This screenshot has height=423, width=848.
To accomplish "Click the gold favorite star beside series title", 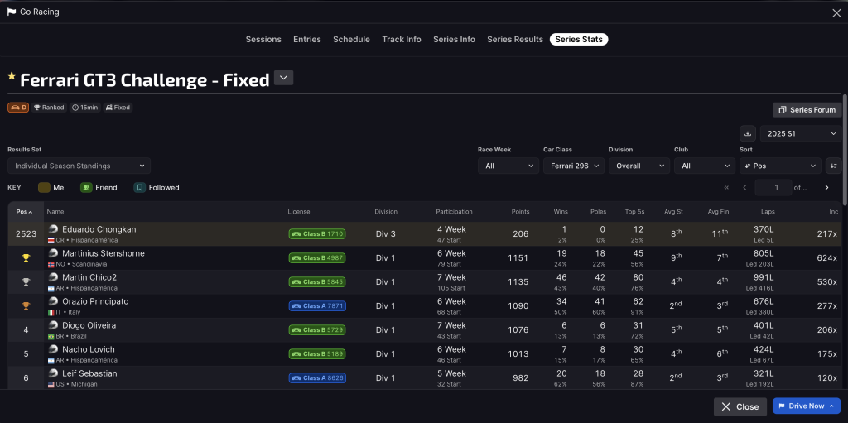I will 12,76.
